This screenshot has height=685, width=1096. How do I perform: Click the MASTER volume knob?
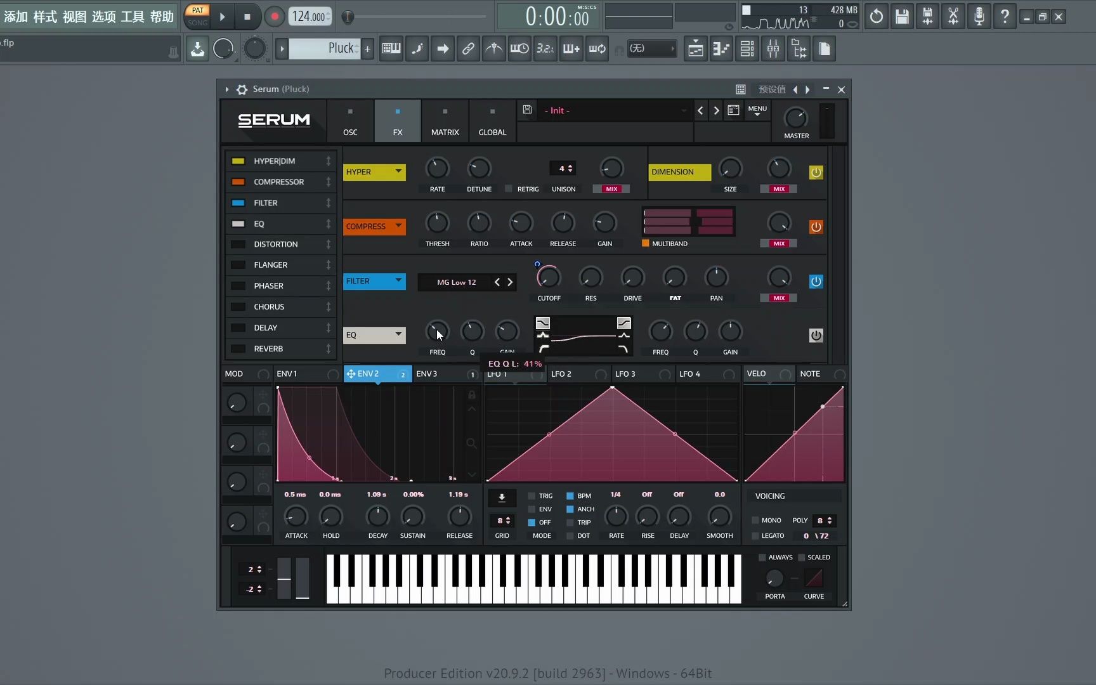(795, 118)
